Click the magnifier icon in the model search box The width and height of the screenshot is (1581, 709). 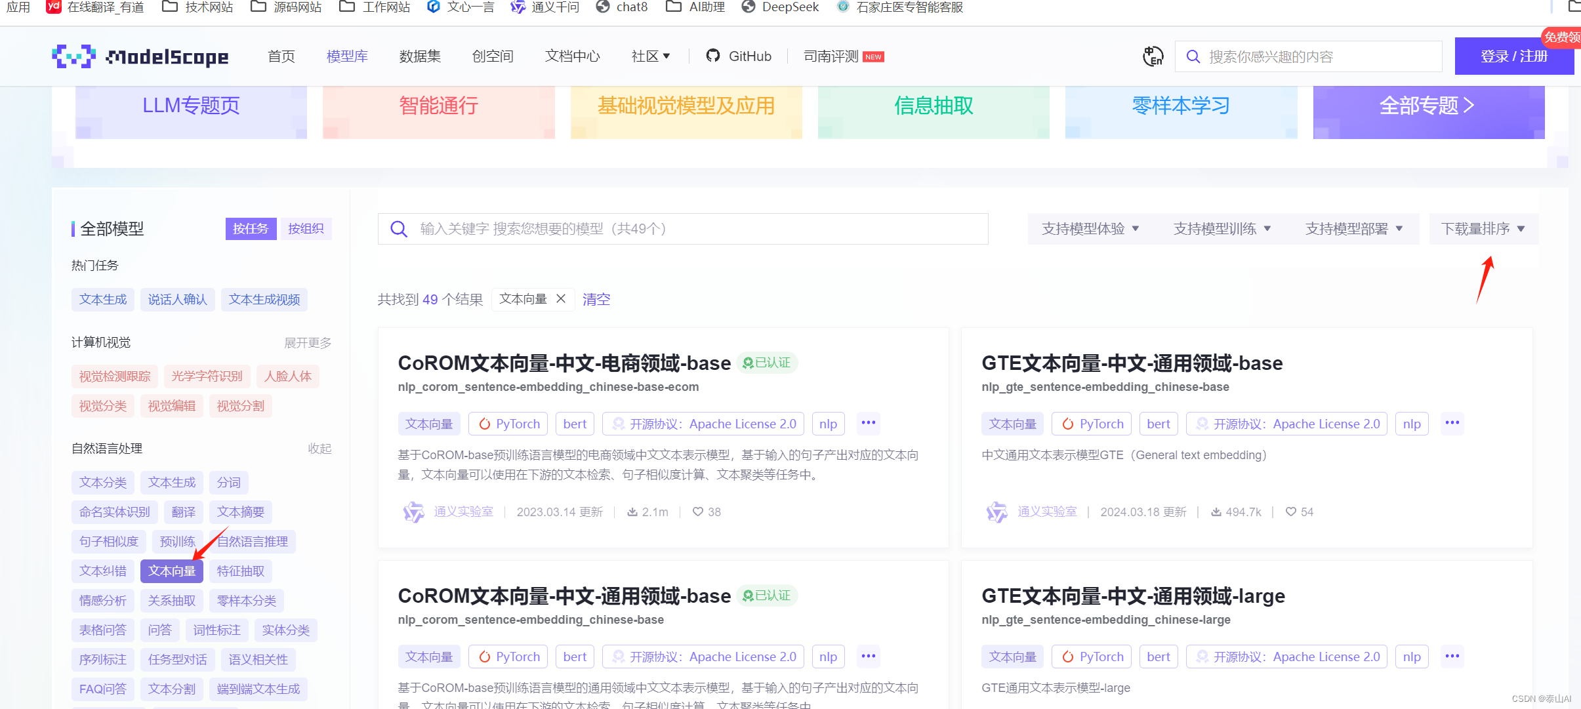click(399, 229)
